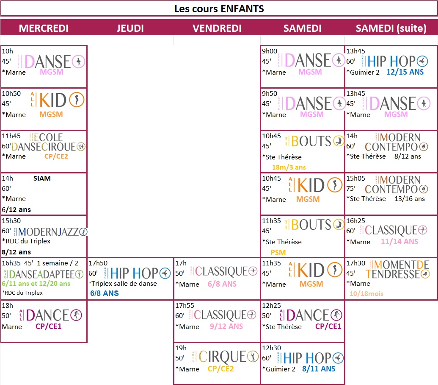Image resolution: width=438 pixels, height=385 pixels.
Task: Click the SIAM 14h class cell
Action: pos(44,194)
